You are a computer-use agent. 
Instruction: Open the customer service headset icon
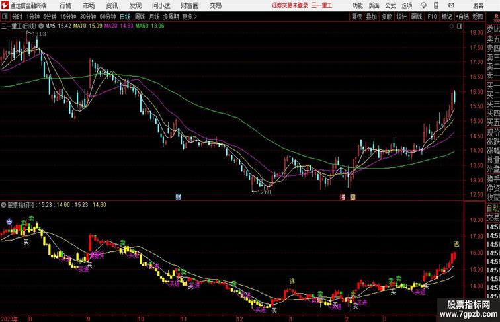pos(423,5)
